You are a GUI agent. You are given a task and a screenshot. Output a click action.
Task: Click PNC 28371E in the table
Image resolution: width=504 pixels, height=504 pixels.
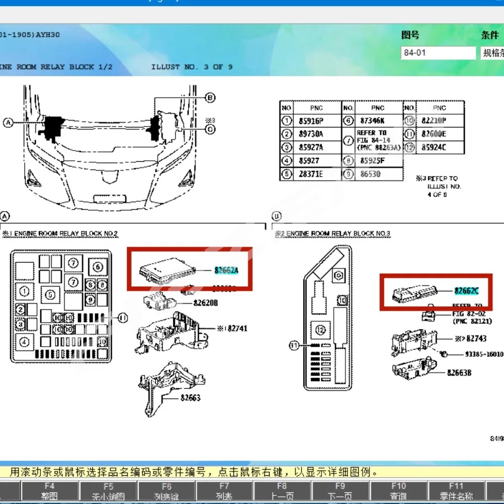pyautogui.click(x=310, y=174)
